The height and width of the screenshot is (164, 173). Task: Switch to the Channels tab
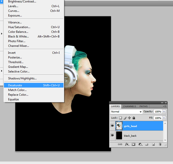click(x=130, y=107)
